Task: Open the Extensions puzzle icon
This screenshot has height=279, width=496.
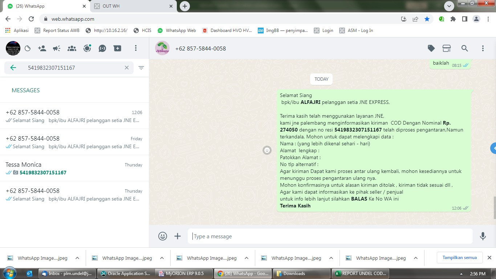Action: click(x=453, y=19)
